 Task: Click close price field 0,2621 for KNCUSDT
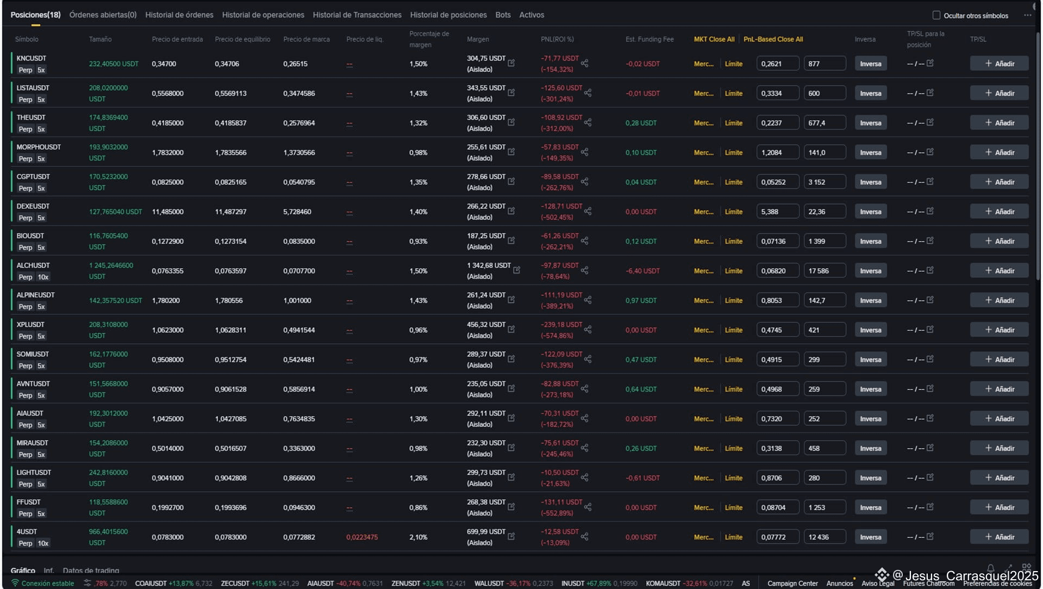[778, 64]
